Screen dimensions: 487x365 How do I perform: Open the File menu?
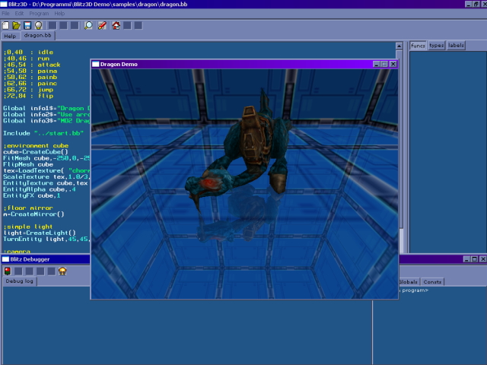[x=6, y=14]
